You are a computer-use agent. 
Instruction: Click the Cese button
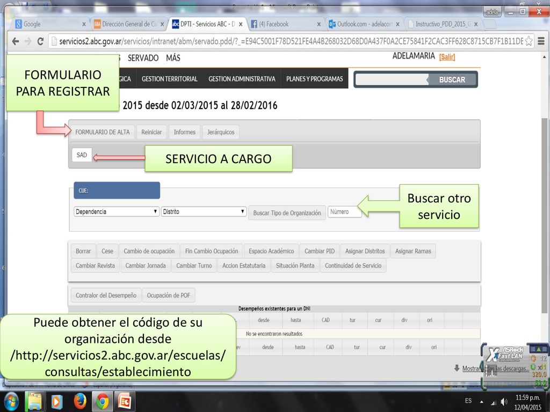click(x=107, y=251)
